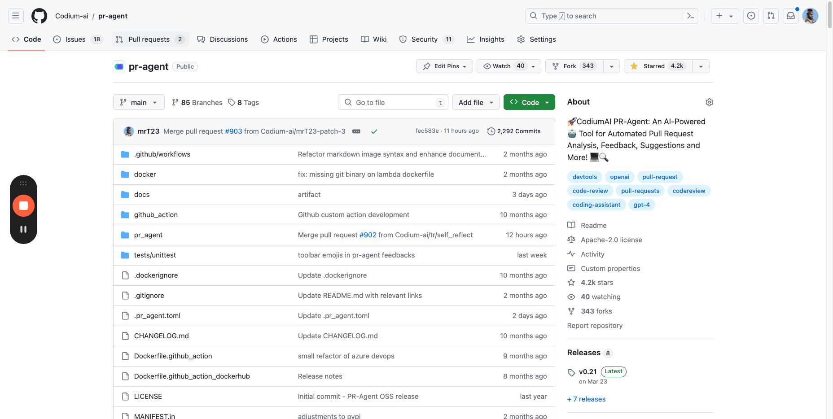Click mrT23's avatar in commit row
Viewport: 833px width, 419px height.
(129, 131)
